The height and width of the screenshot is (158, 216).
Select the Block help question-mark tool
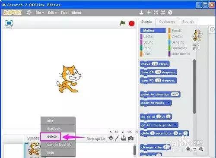(x=170, y=13)
